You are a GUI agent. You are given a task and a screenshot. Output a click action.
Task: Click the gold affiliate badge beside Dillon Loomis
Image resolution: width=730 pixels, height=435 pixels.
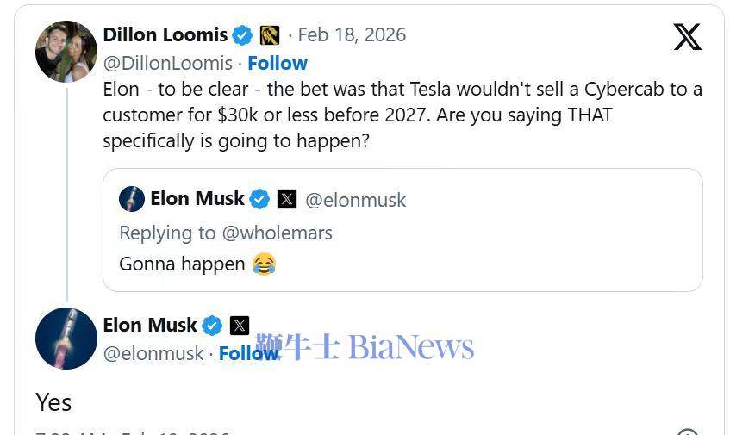(270, 35)
